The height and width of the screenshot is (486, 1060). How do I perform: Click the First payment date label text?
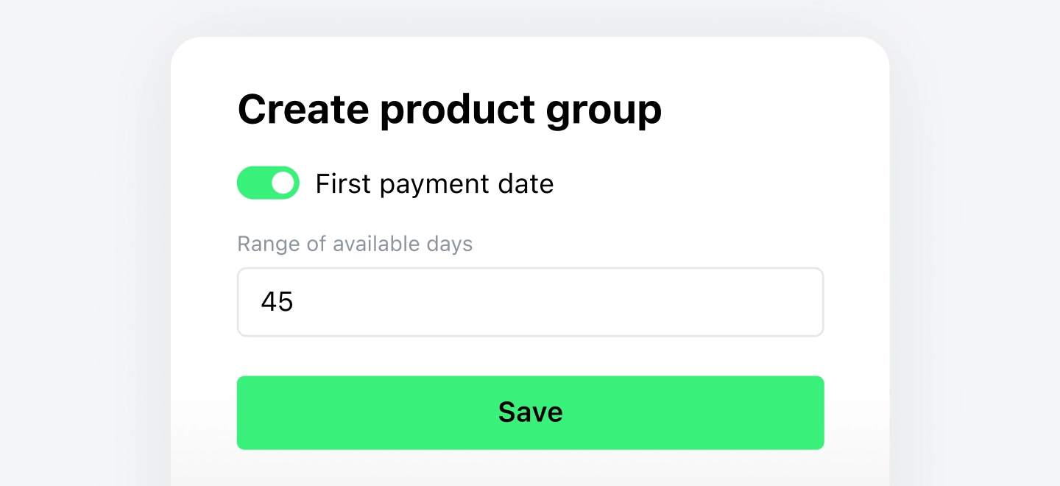[434, 183]
